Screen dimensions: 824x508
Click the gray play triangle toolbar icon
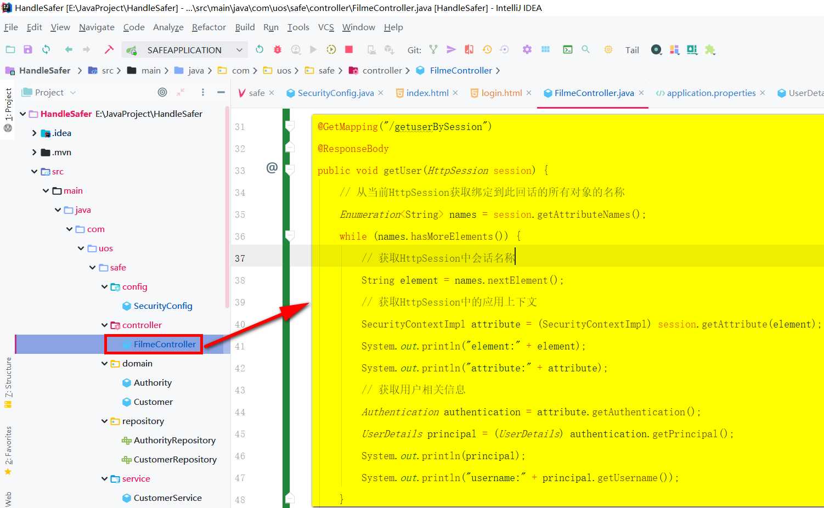pos(313,49)
